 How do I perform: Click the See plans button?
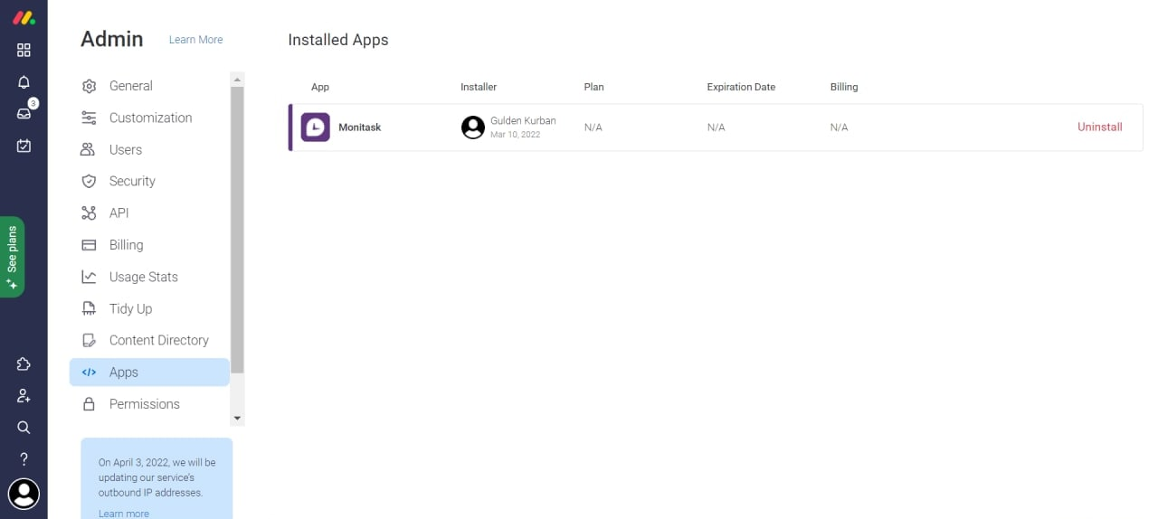12,257
